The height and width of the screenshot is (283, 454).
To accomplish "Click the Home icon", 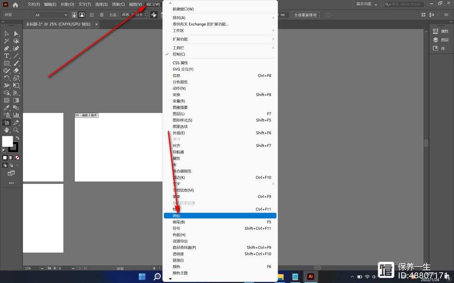I will tap(15, 5).
